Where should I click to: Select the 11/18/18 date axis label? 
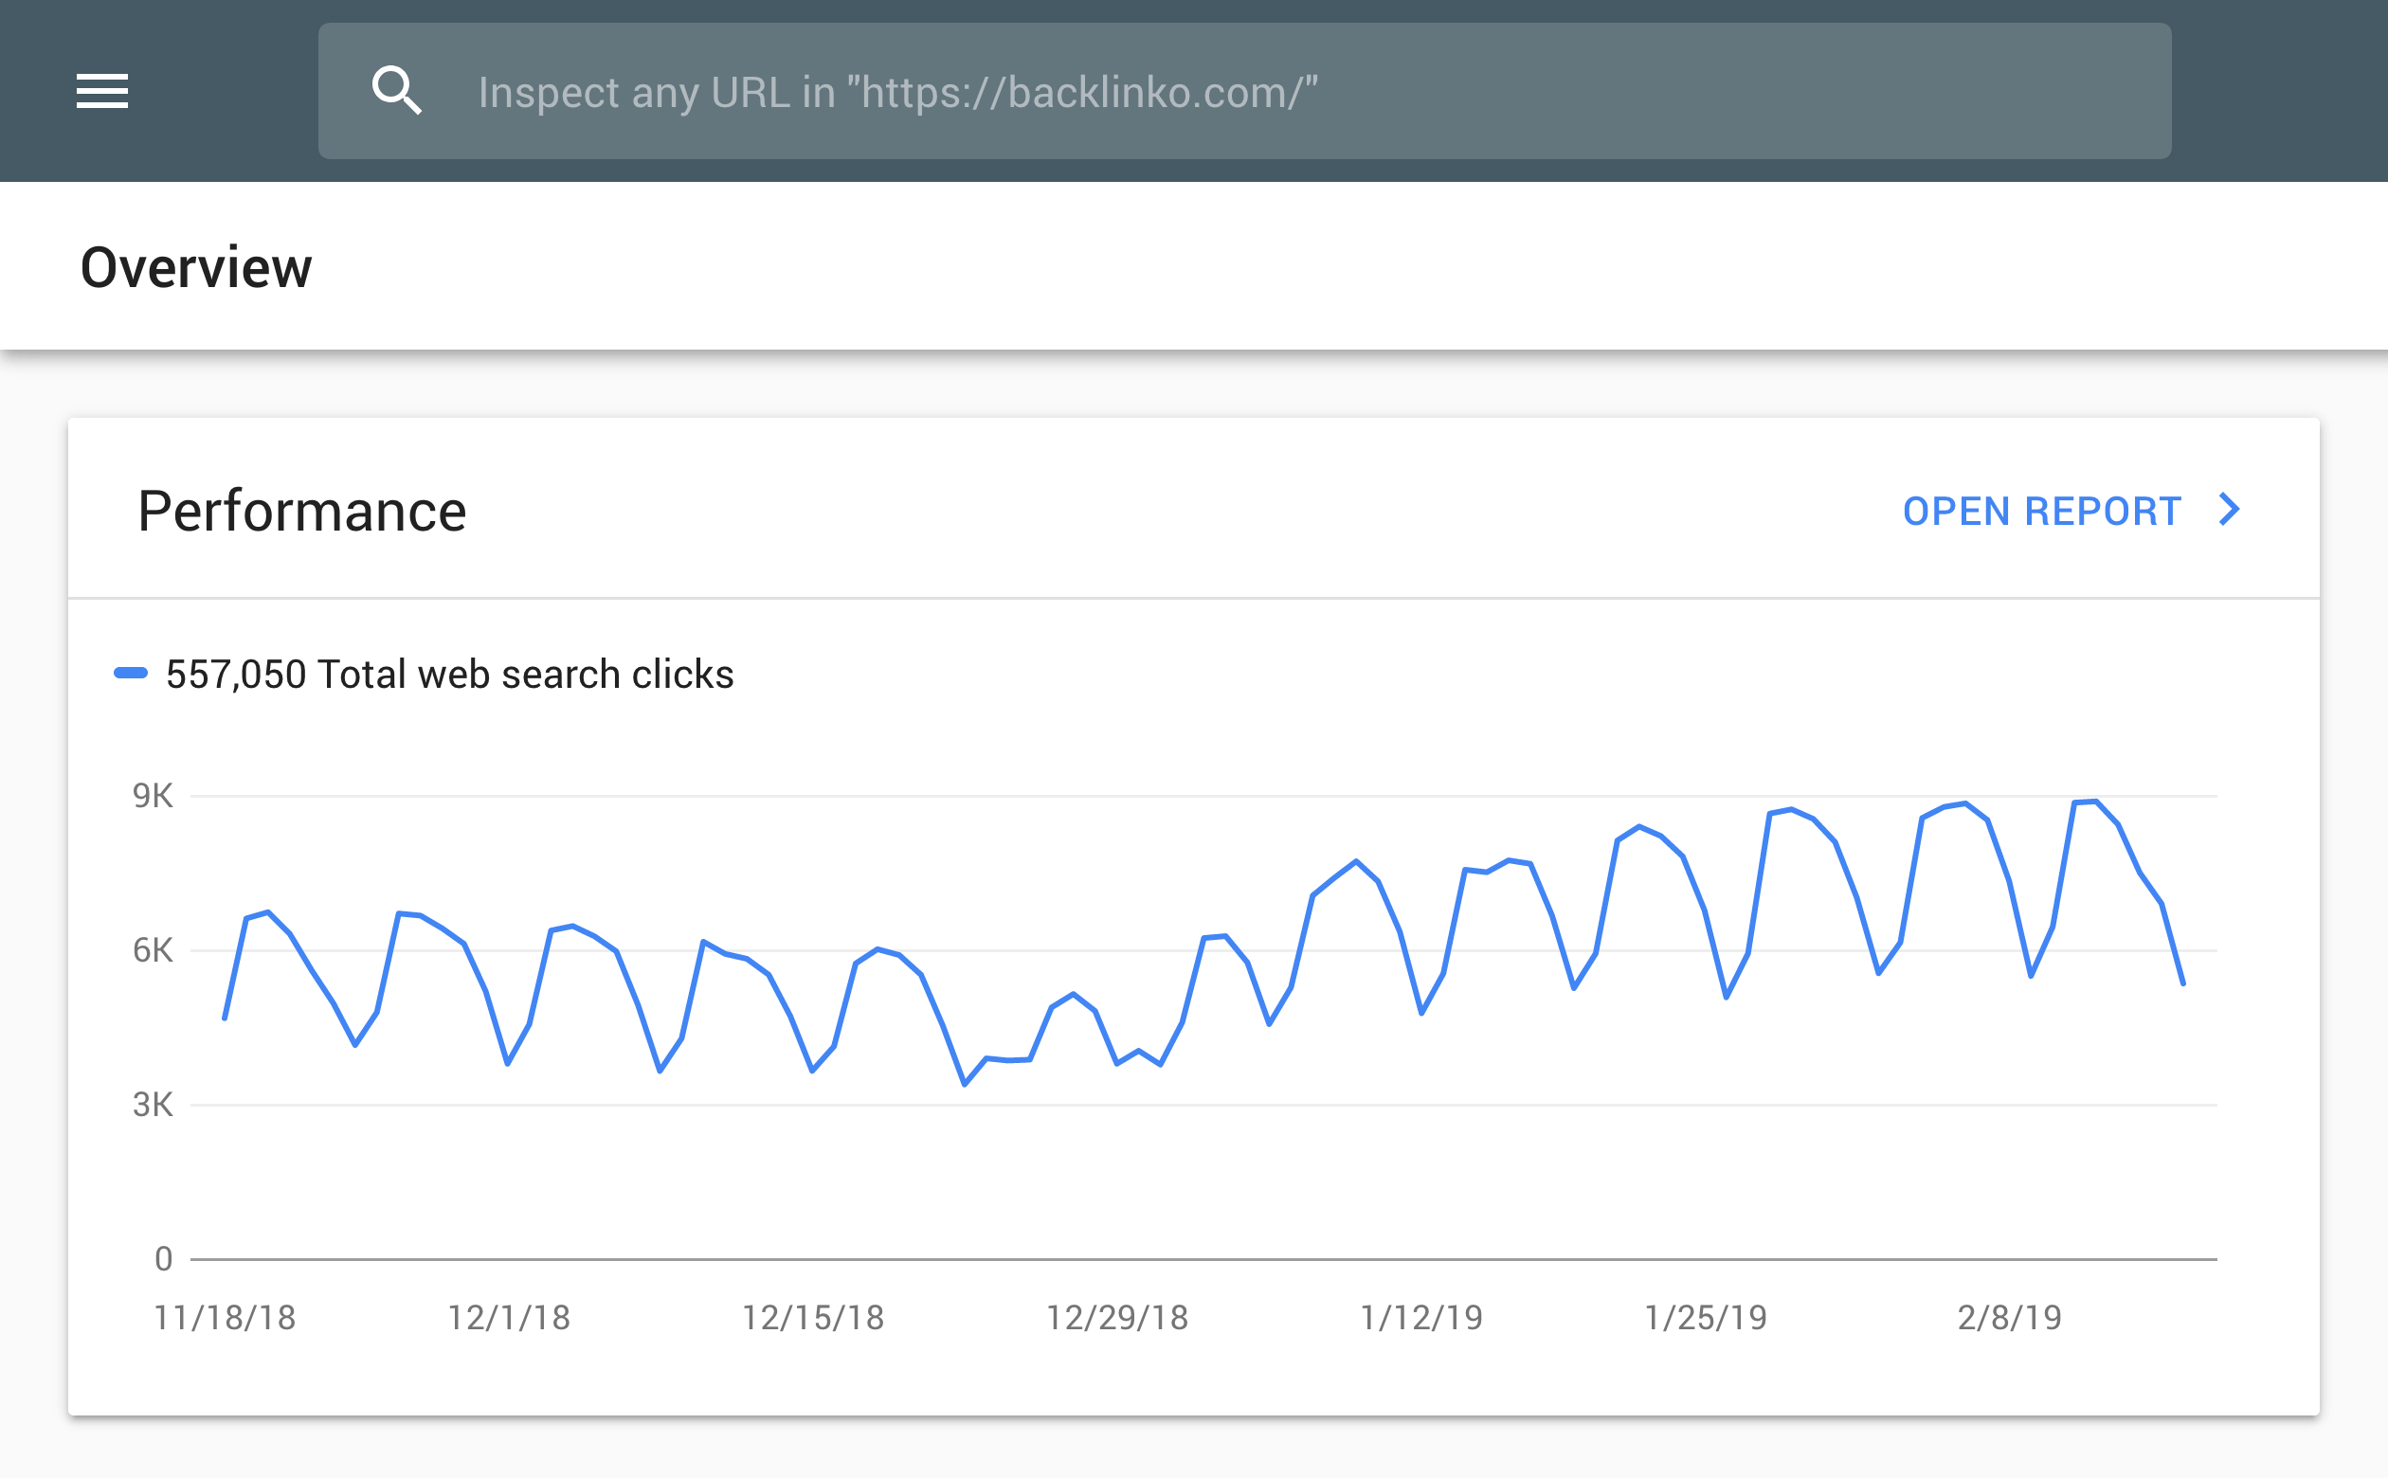[x=225, y=1318]
